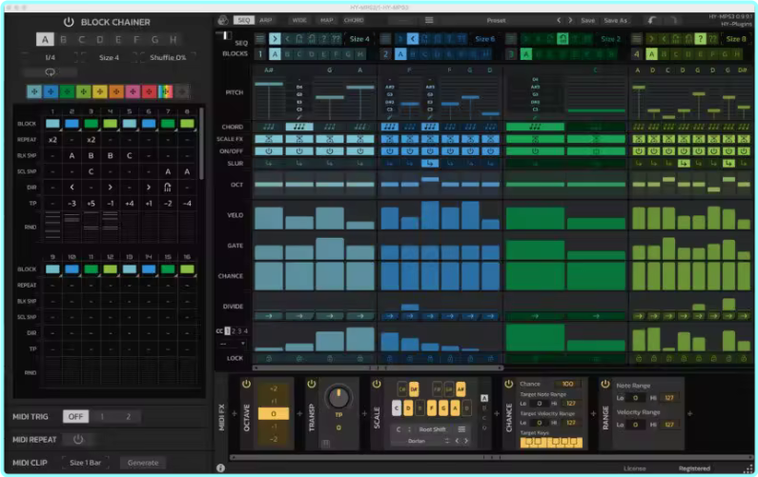This screenshot has width=758, height=477.
Task: Choose the rainbow multi-color block swatch
Action: (x=165, y=91)
